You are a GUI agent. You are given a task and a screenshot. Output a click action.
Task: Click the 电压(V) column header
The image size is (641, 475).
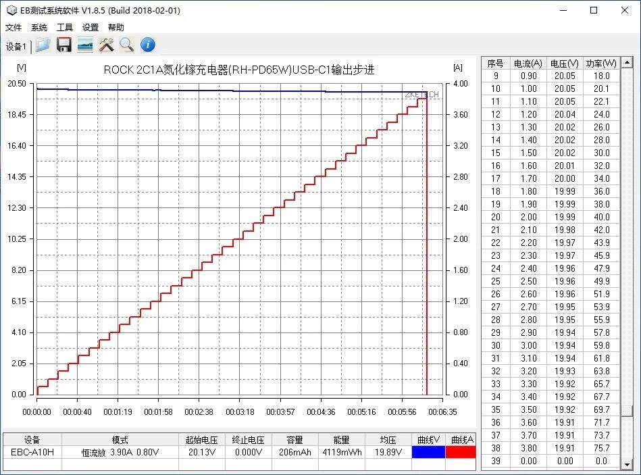click(x=565, y=64)
